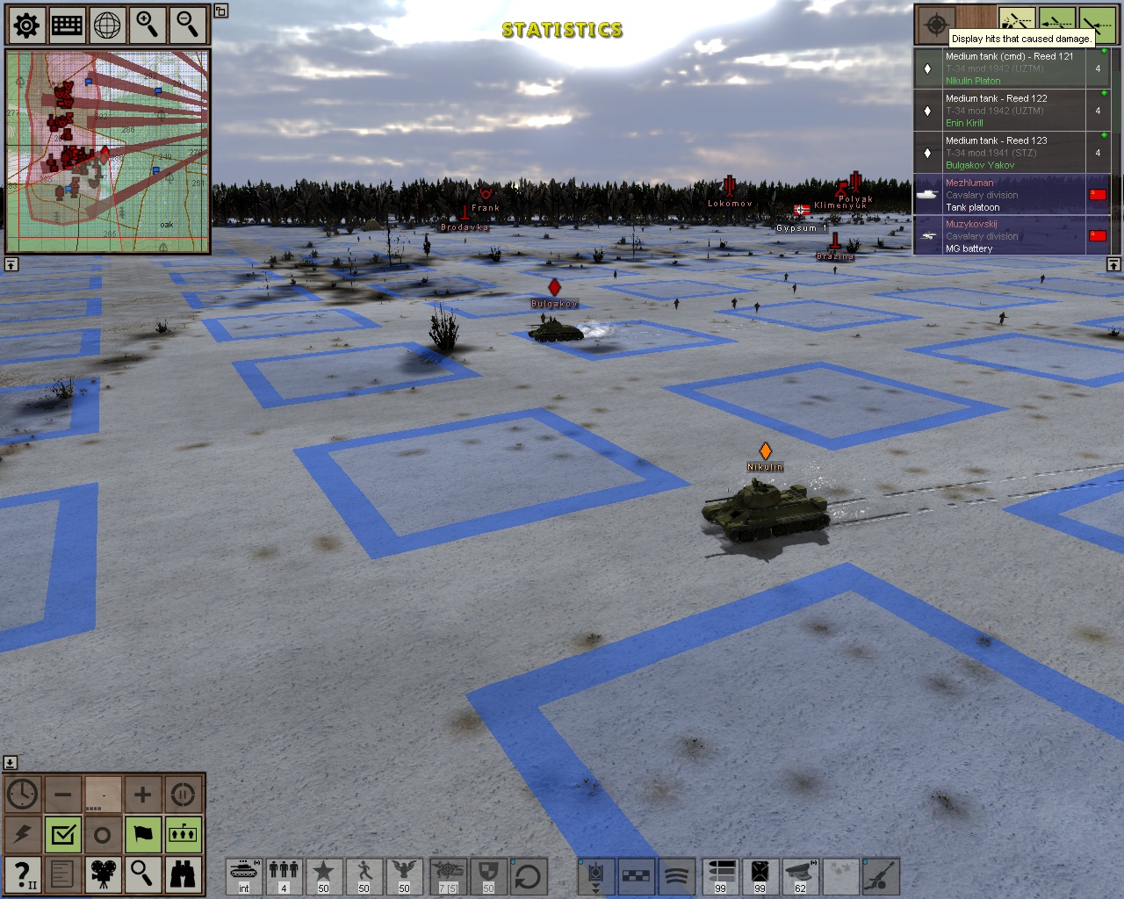Decrease game speed with the minus button
1124x899 pixels.
pos(61,794)
